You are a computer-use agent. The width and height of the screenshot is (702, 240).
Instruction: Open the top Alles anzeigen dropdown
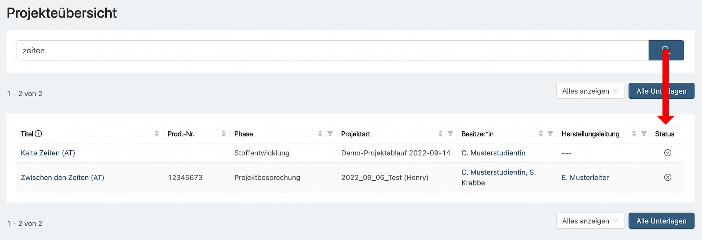click(x=590, y=91)
